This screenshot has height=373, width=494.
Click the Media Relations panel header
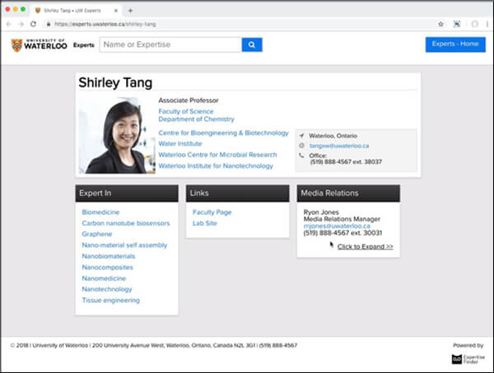348,193
